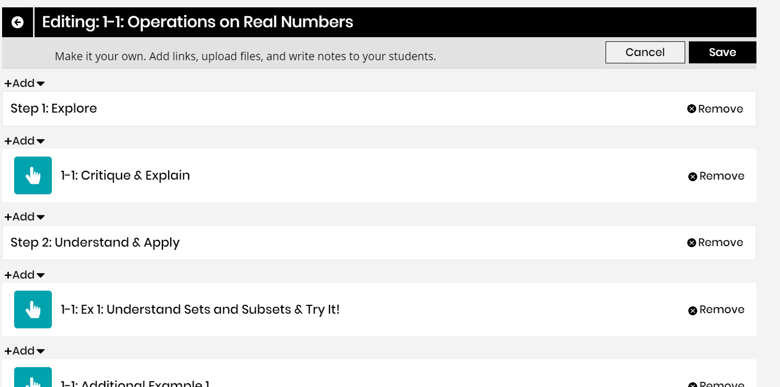Click the teal hand icon for Ex 1: Understand Sets
Image resolution: width=780 pixels, height=387 pixels.
(x=33, y=309)
